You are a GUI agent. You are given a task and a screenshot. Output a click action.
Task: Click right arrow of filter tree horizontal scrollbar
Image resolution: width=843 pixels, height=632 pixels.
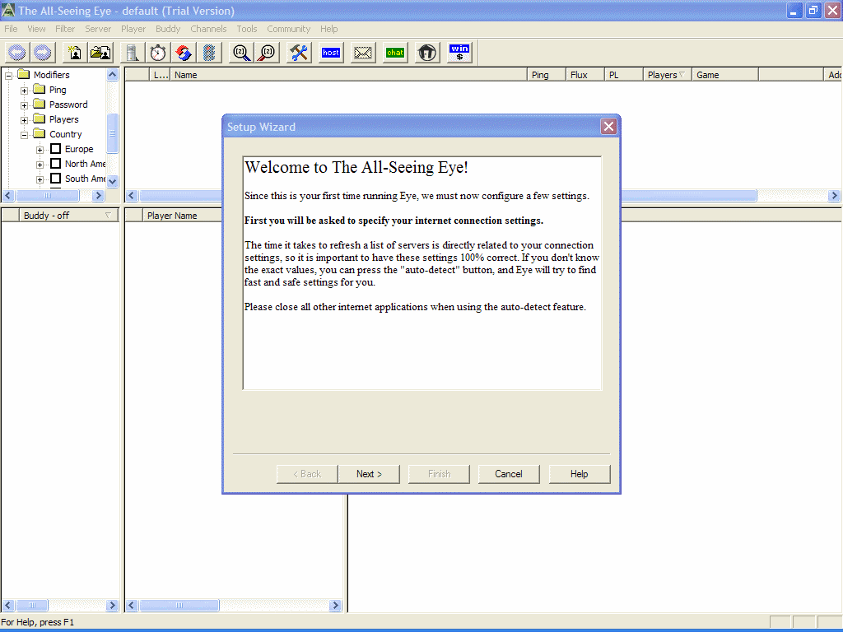(x=98, y=196)
